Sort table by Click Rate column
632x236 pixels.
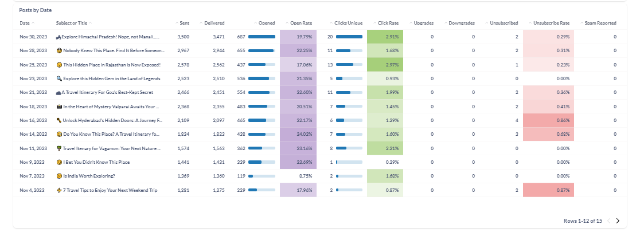388,23
